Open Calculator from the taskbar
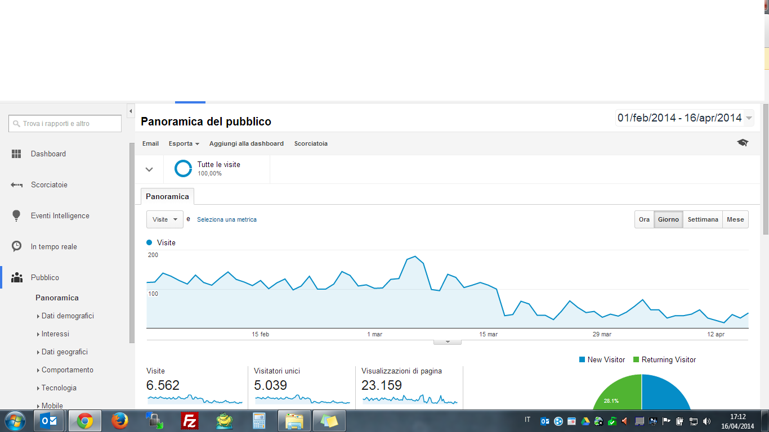This screenshot has height=432, width=769. point(259,421)
